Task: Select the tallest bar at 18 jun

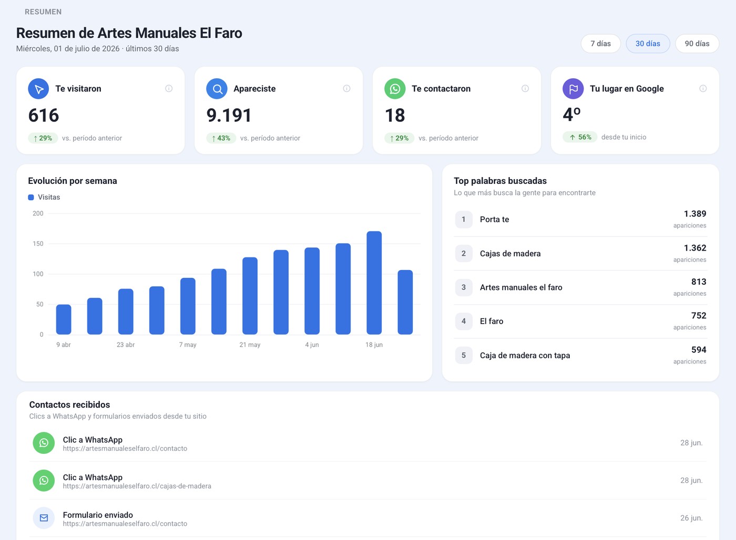Action: (x=374, y=283)
